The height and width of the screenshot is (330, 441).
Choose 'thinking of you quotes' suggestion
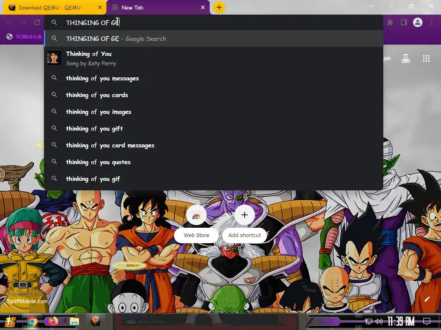tap(214, 162)
